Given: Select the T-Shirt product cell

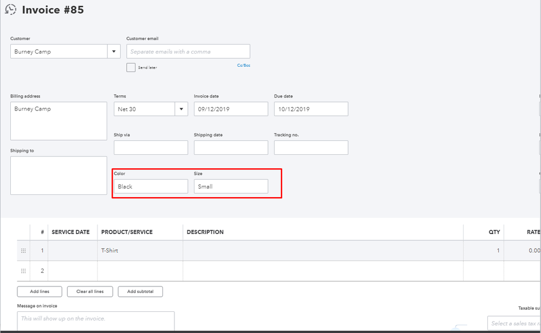Looking at the screenshot, I should (140, 251).
